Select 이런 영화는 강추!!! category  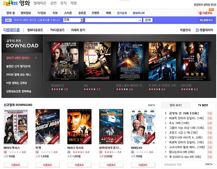pos(17,83)
